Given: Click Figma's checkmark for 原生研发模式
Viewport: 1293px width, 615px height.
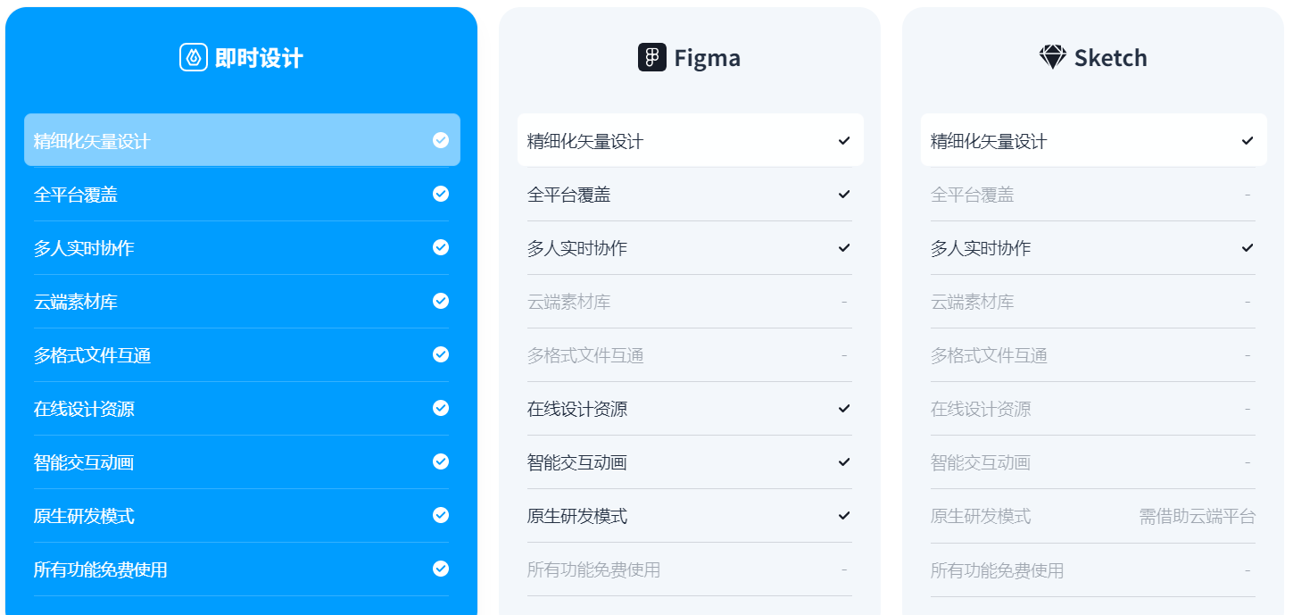Looking at the screenshot, I should [x=844, y=516].
